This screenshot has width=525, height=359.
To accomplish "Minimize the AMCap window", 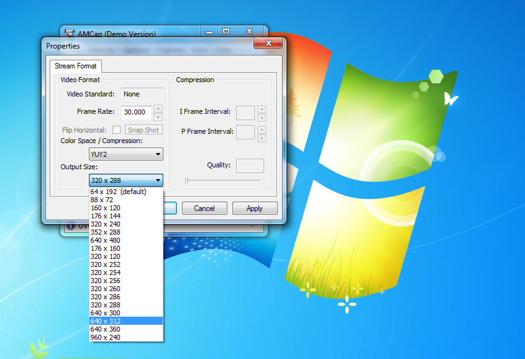I will [x=209, y=32].
